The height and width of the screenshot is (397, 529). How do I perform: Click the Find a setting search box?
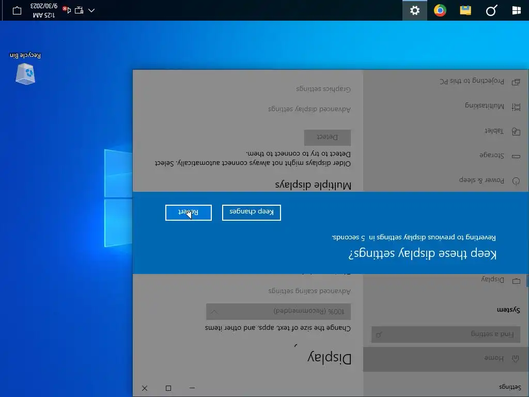point(446,334)
